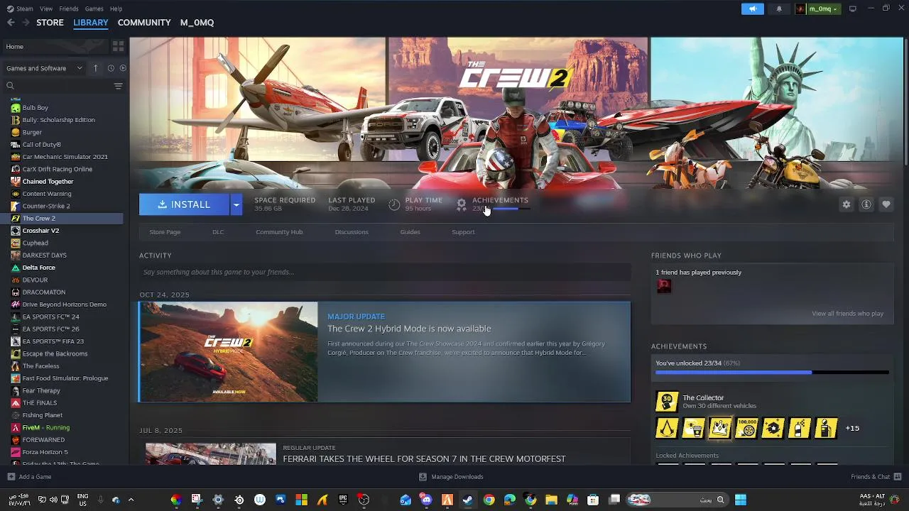Switch to the STORE tab
Screen dimensions: 909x511
(50, 23)
